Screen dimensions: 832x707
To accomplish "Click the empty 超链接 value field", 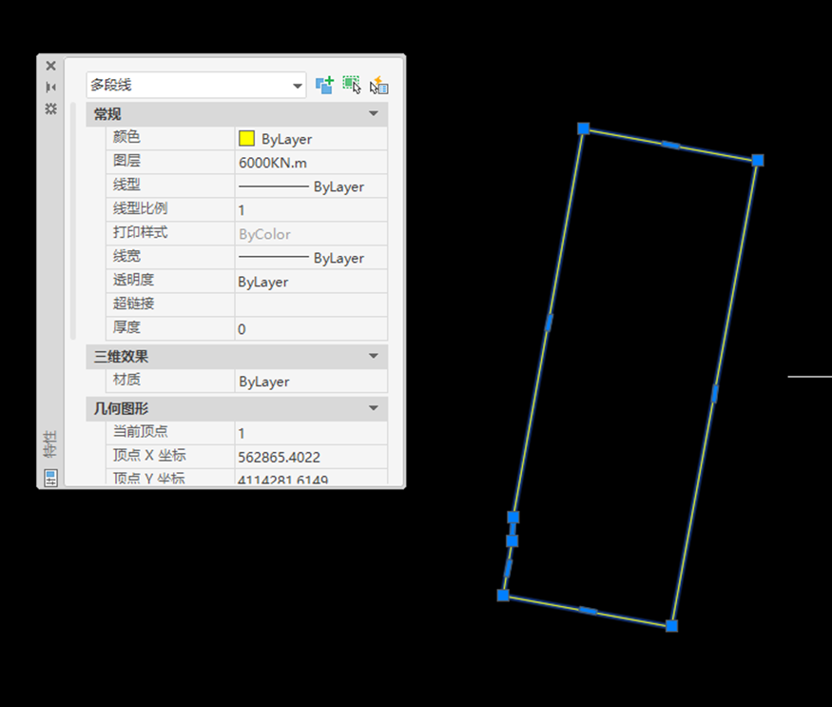I will (311, 304).
